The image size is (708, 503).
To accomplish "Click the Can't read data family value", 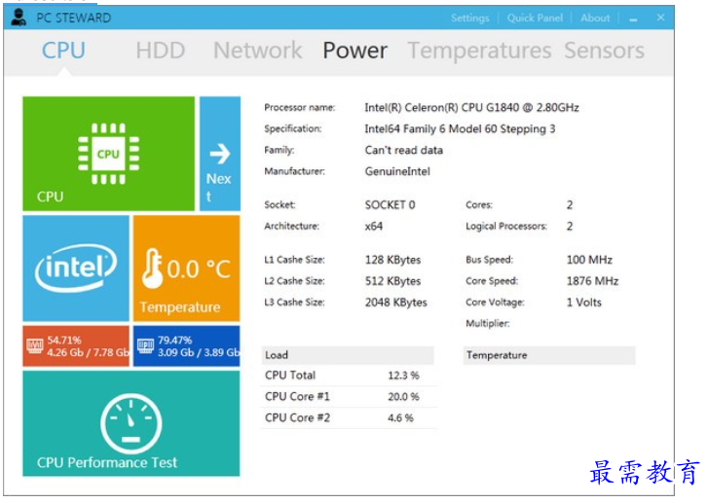I will click(404, 150).
